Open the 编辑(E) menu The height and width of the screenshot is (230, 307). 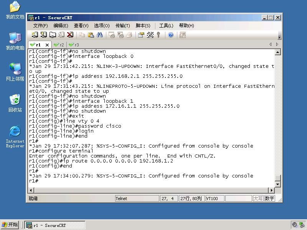(x=61, y=26)
